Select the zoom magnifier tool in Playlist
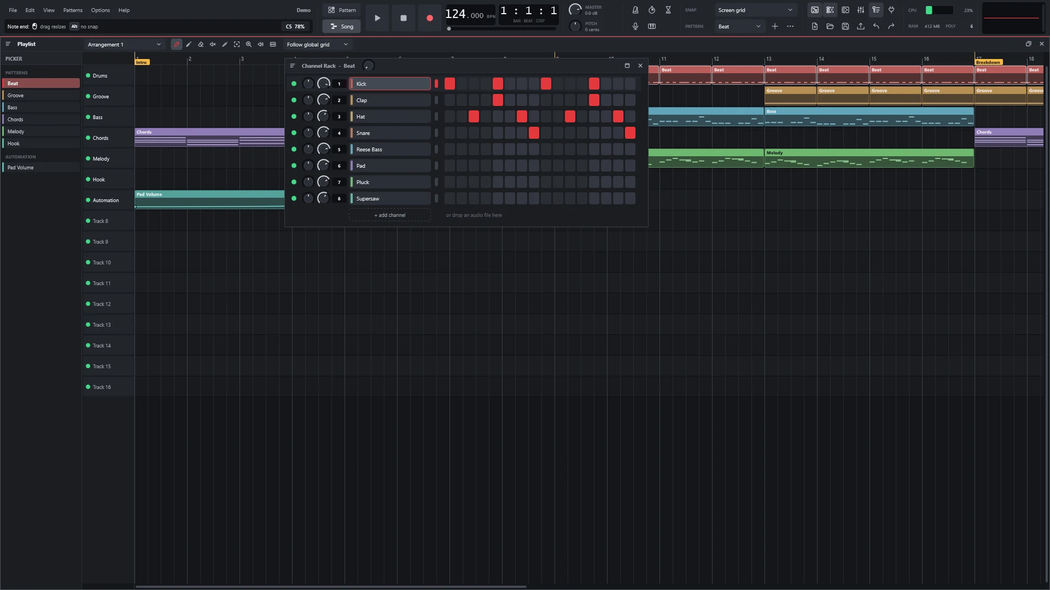 click(x=249, y=45)
